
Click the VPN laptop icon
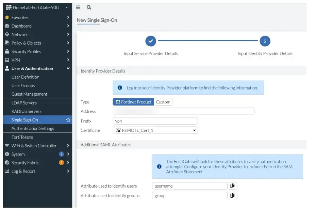click(x=7, y=60)
